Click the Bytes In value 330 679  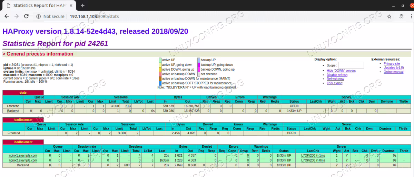[x=168, y=106]
